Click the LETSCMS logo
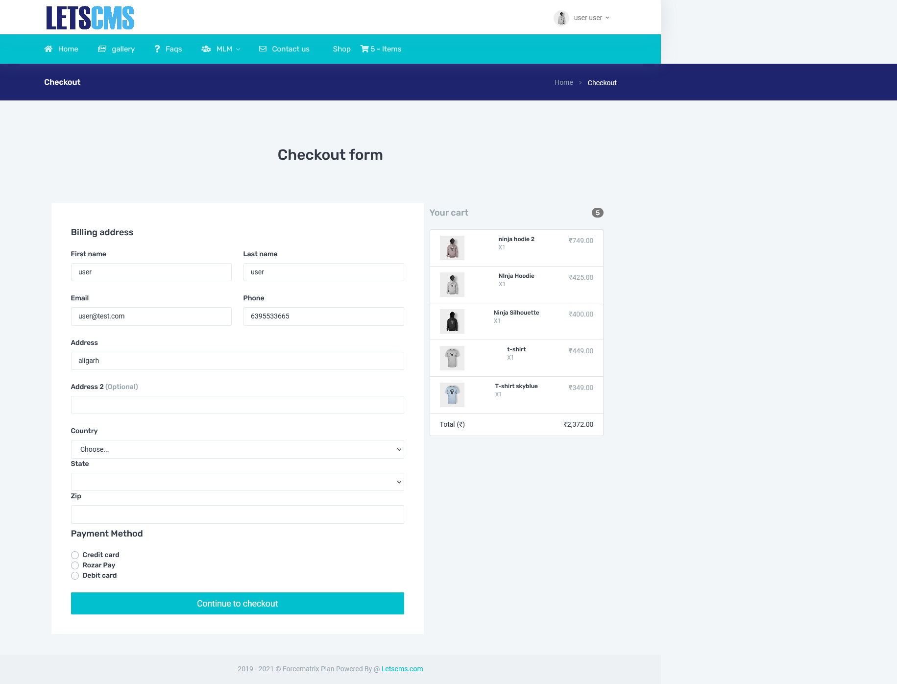 [x=90, y=18]
